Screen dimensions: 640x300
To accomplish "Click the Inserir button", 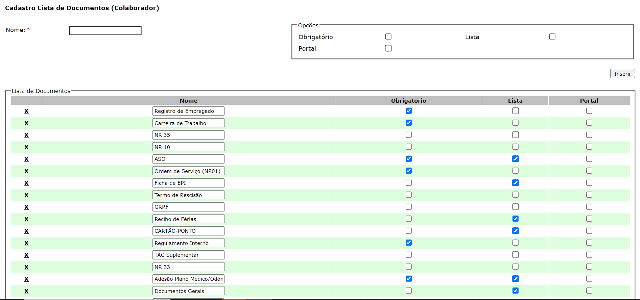I will 622,74.
